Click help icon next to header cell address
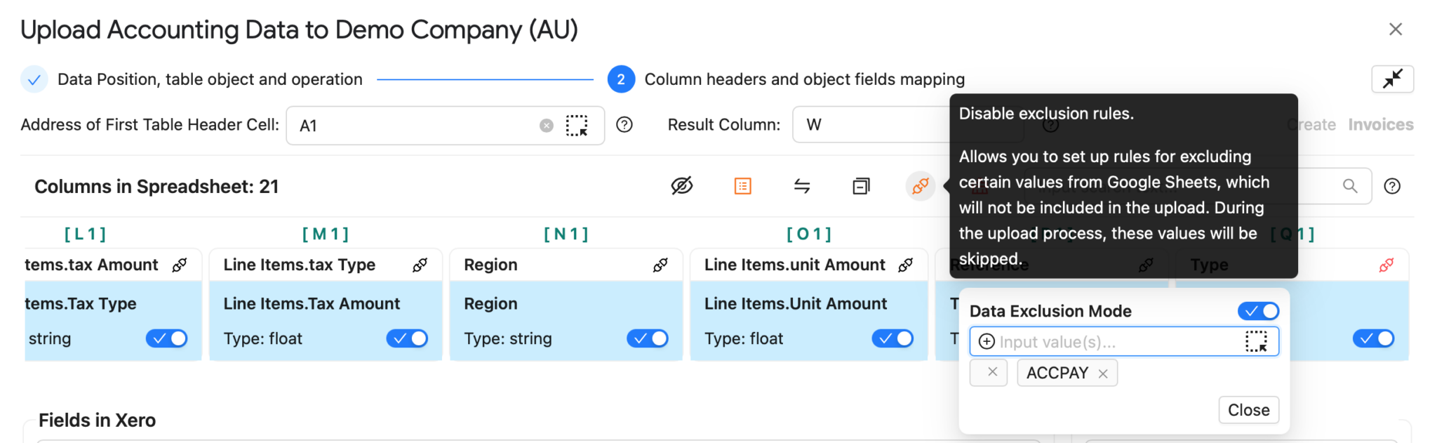Image resolution: width=1437 pixels, height=443 pixels. pos(624,125)
